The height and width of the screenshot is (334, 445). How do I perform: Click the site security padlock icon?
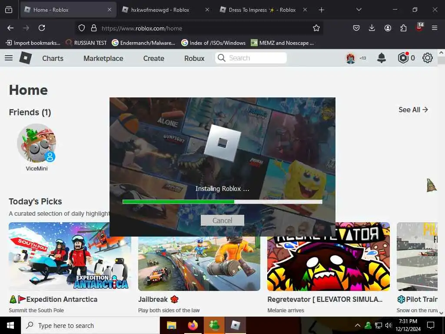click(94, 28)
